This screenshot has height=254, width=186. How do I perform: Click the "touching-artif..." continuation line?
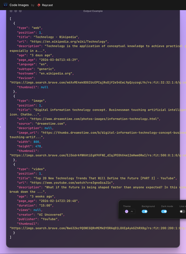click(x=27, y=137)
